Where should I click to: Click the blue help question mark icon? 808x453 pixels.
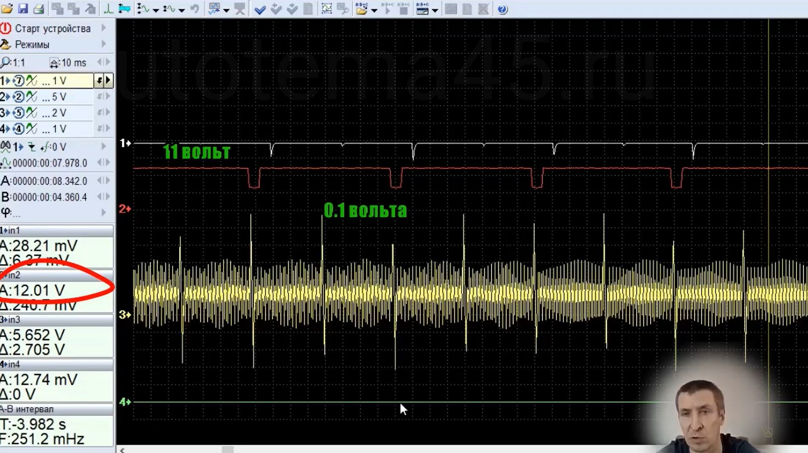point(502,9)
